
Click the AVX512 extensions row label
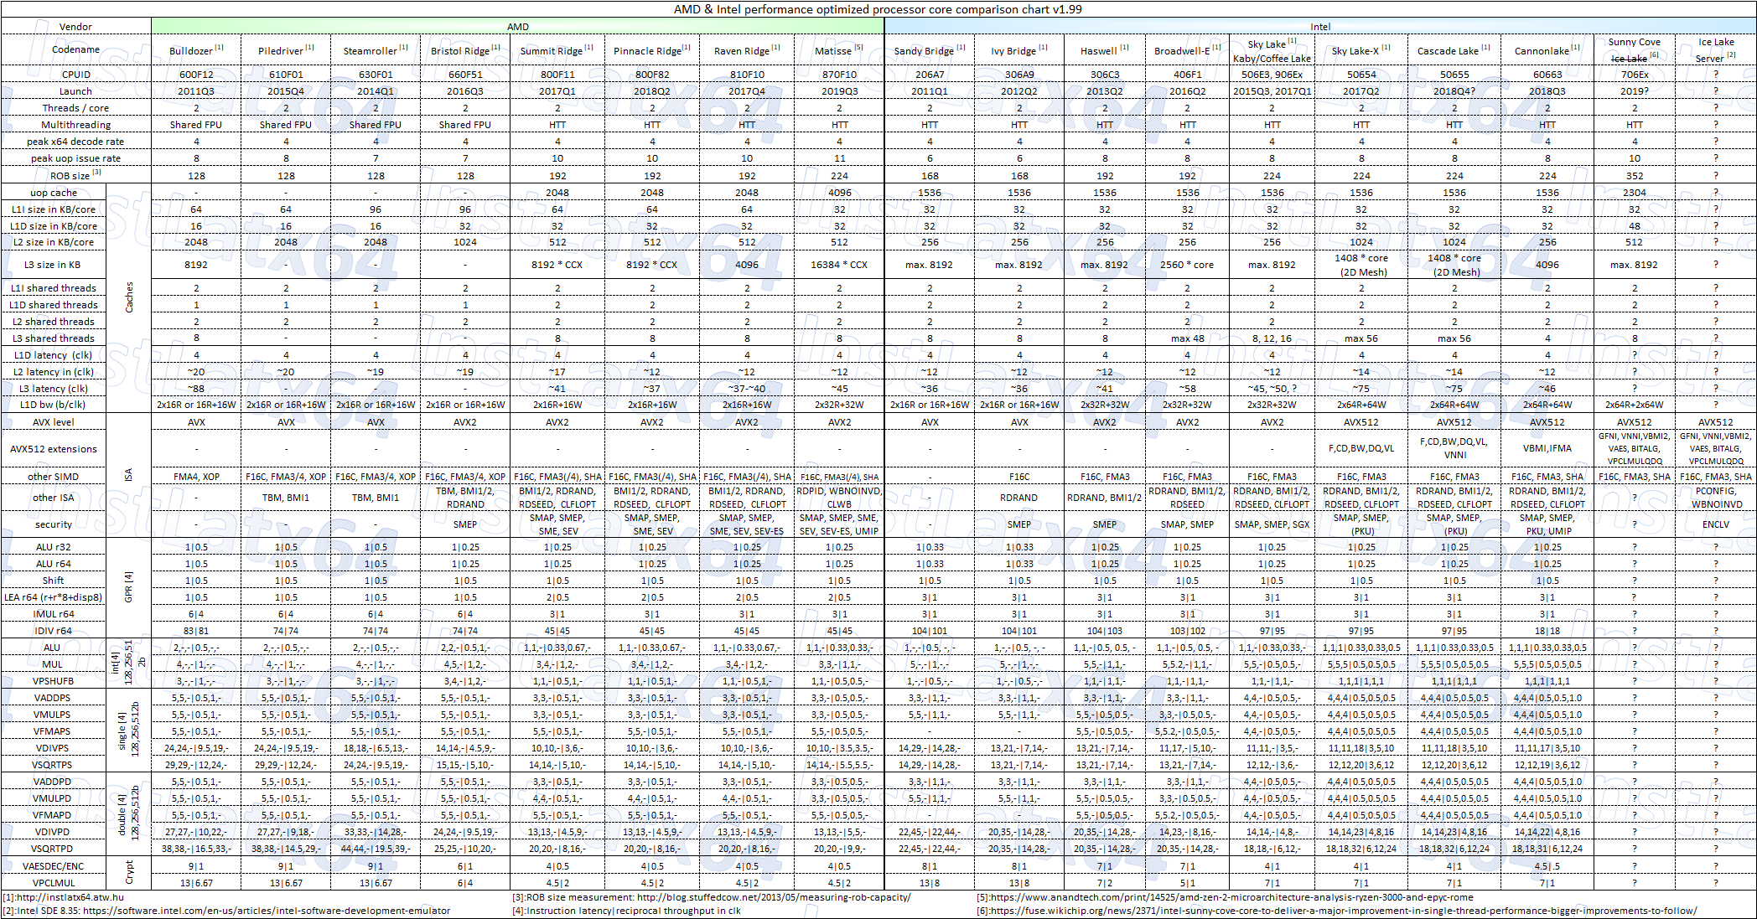54,449
